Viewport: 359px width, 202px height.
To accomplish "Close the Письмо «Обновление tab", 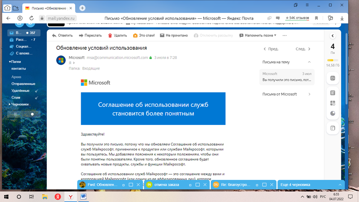I will [x=71, y=8].
